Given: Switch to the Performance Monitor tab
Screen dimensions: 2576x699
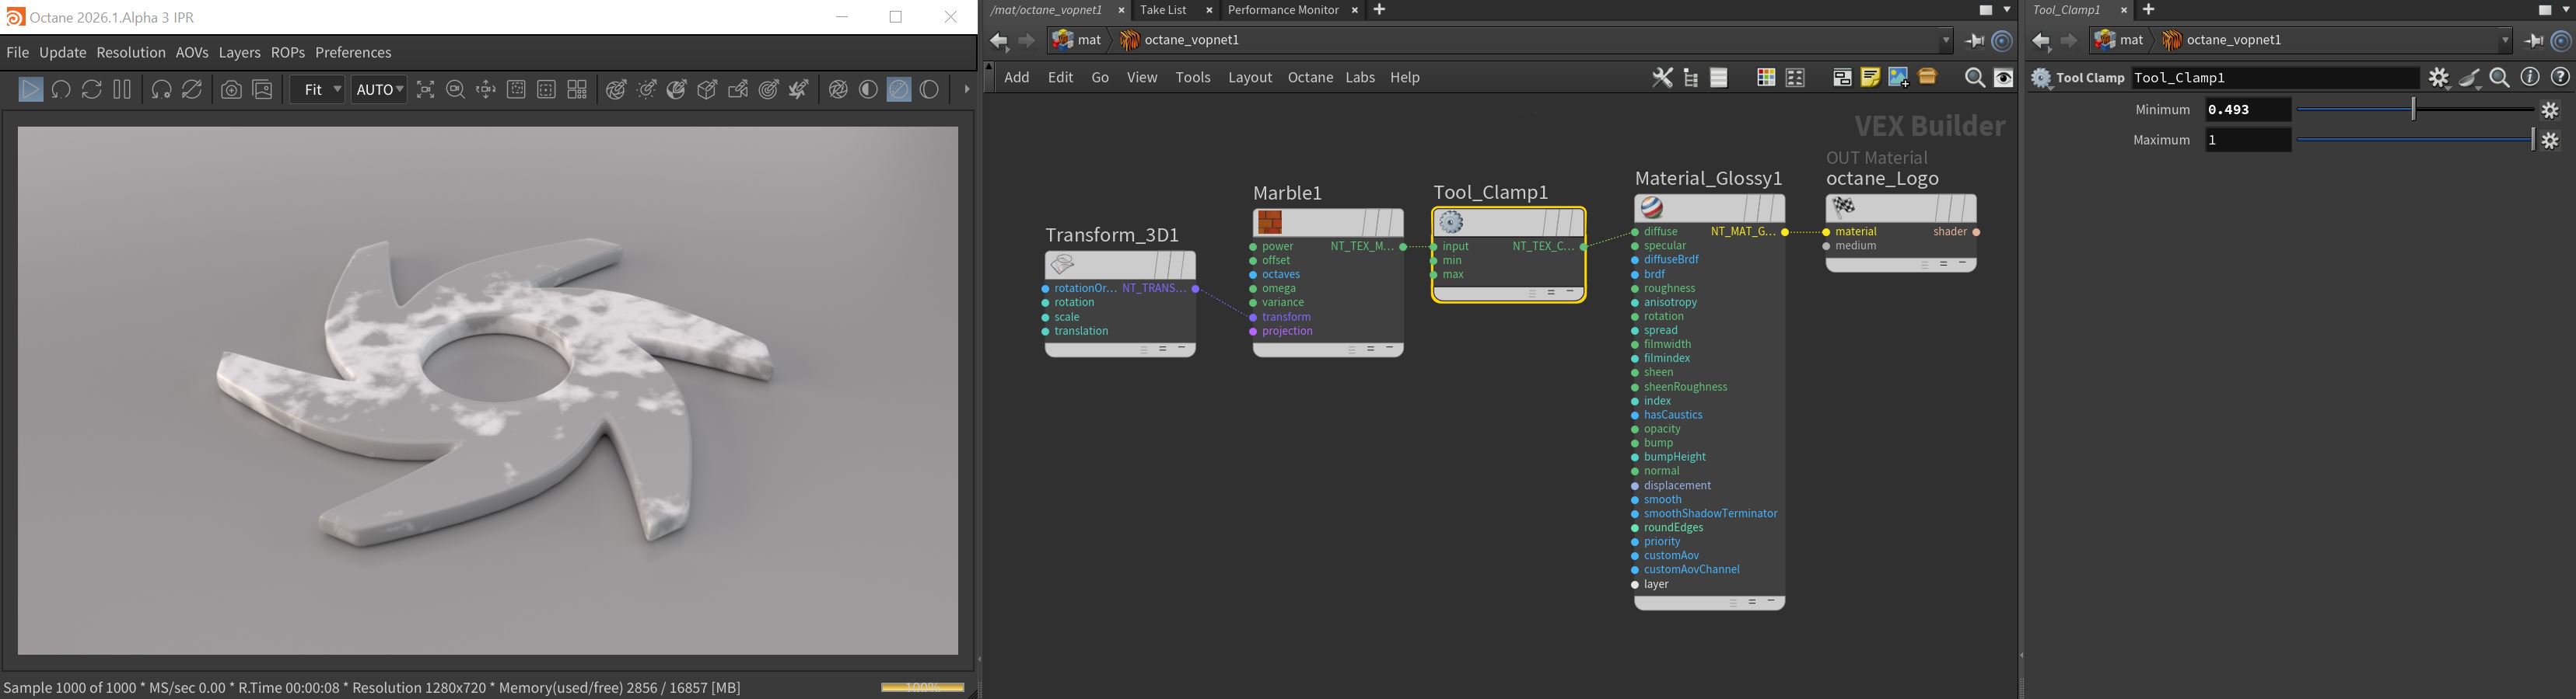Looking at the screenshot, I should pos(1282,10).
